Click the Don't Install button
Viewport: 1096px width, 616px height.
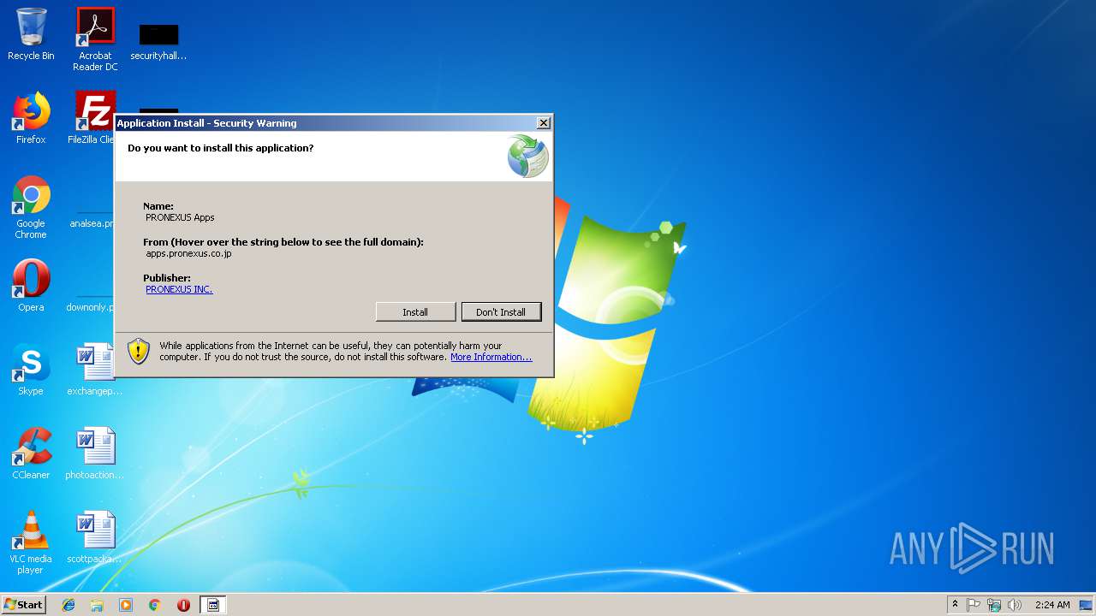[x=501, y=312]
